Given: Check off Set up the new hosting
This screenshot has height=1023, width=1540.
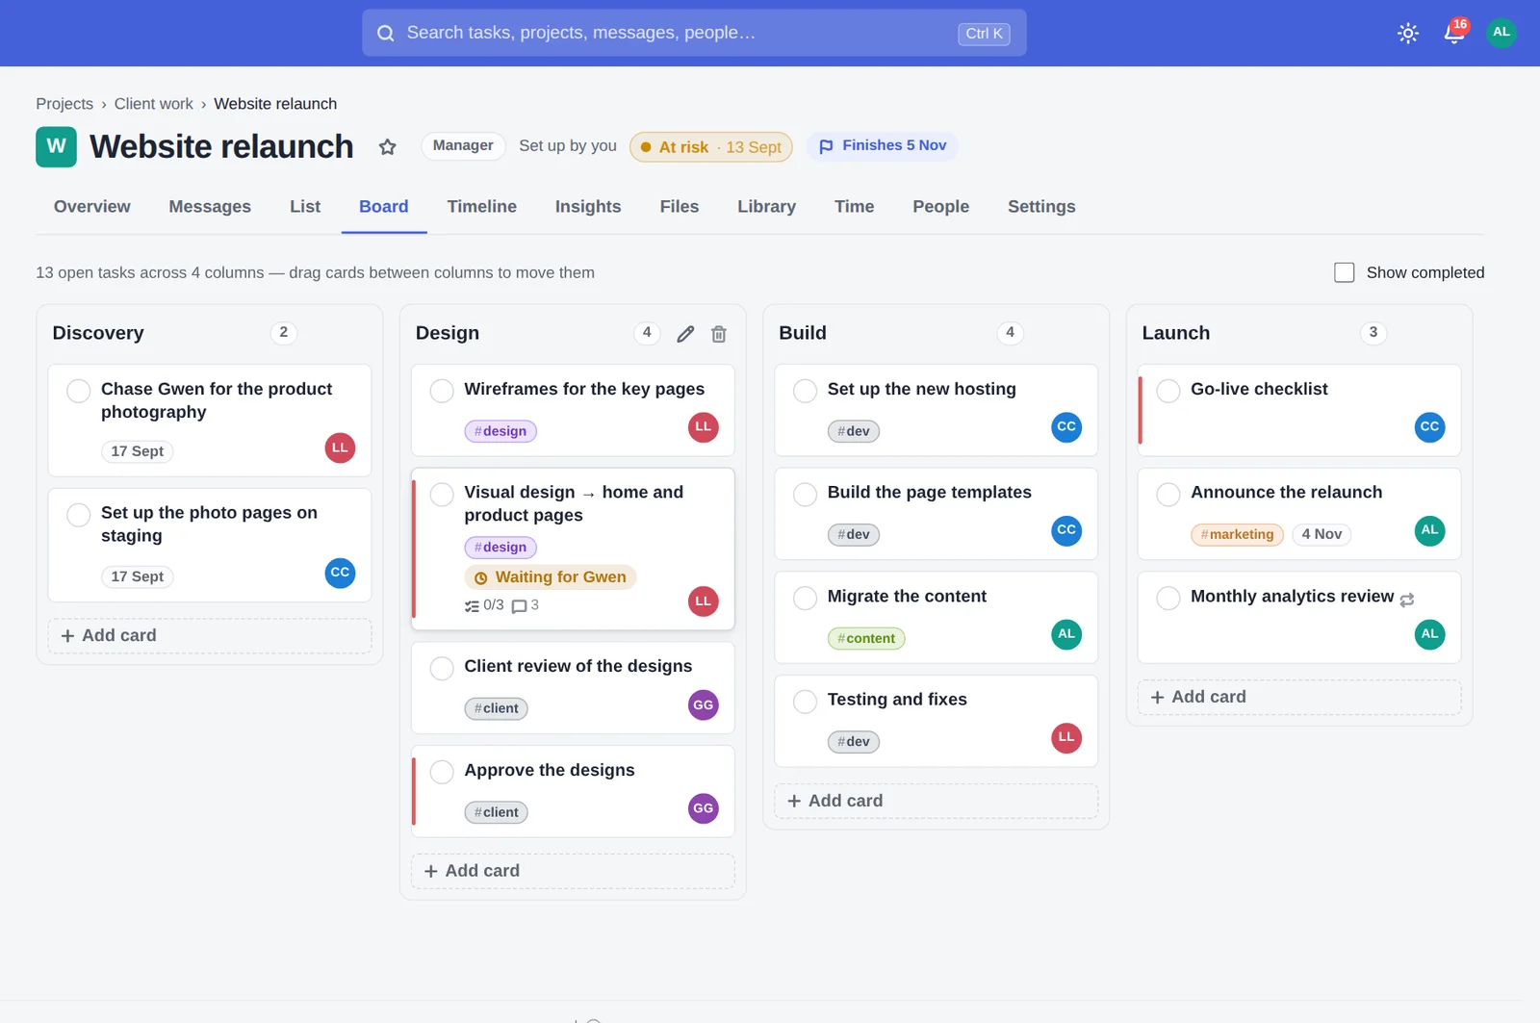Looking at the screenshot, I should pyautogui.click(x=805, y=391).
